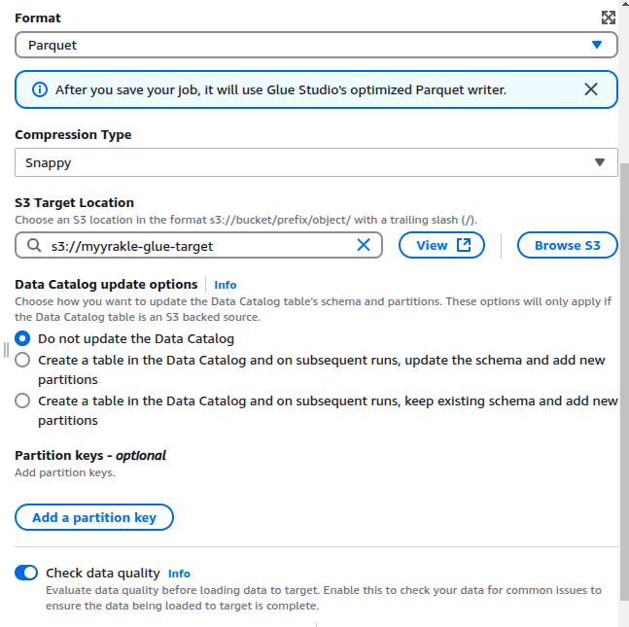Select create table, keep existing schema option
This screenshot has height=627, width=629.
[x=23, y=401]
